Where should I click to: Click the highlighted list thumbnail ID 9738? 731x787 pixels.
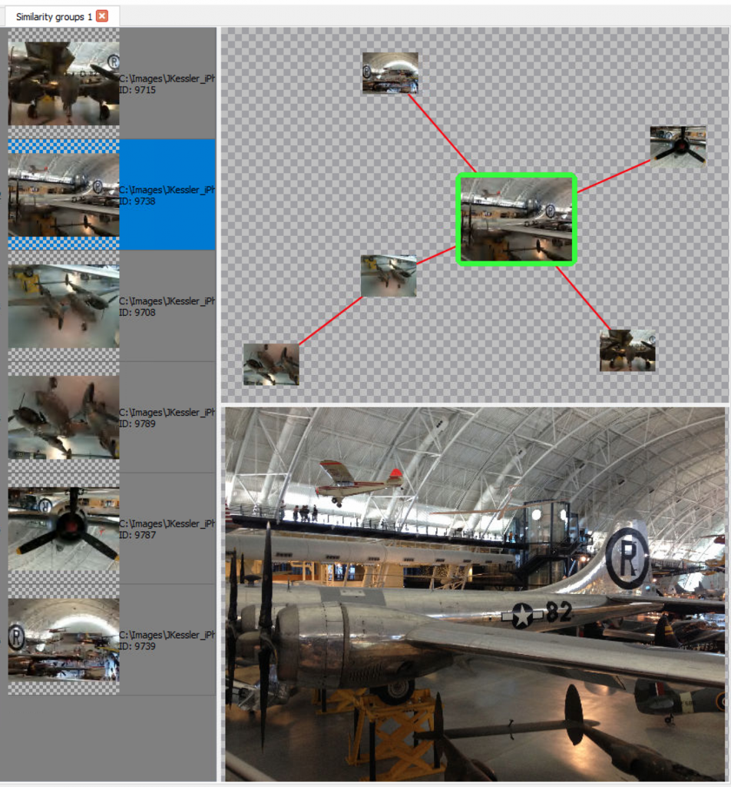coord(64,194)
